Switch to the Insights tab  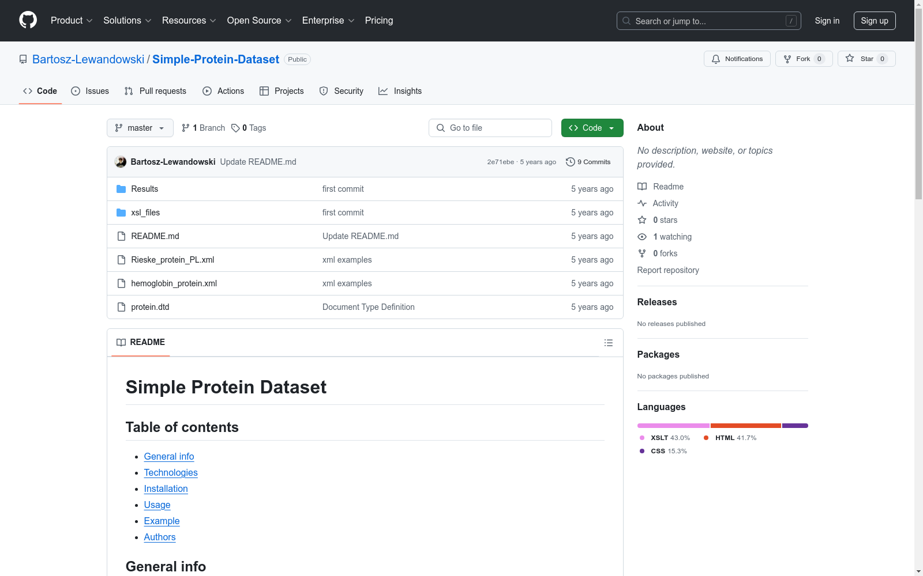click(x=400, y=91)
